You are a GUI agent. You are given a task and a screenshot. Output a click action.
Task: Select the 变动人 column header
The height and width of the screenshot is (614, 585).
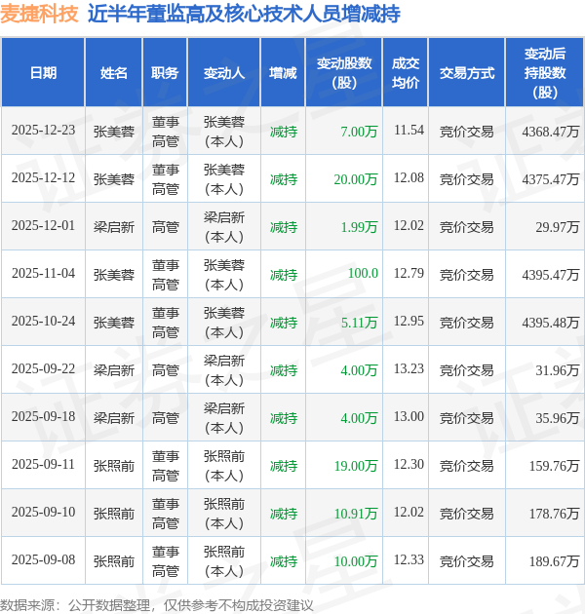point(224,73)
